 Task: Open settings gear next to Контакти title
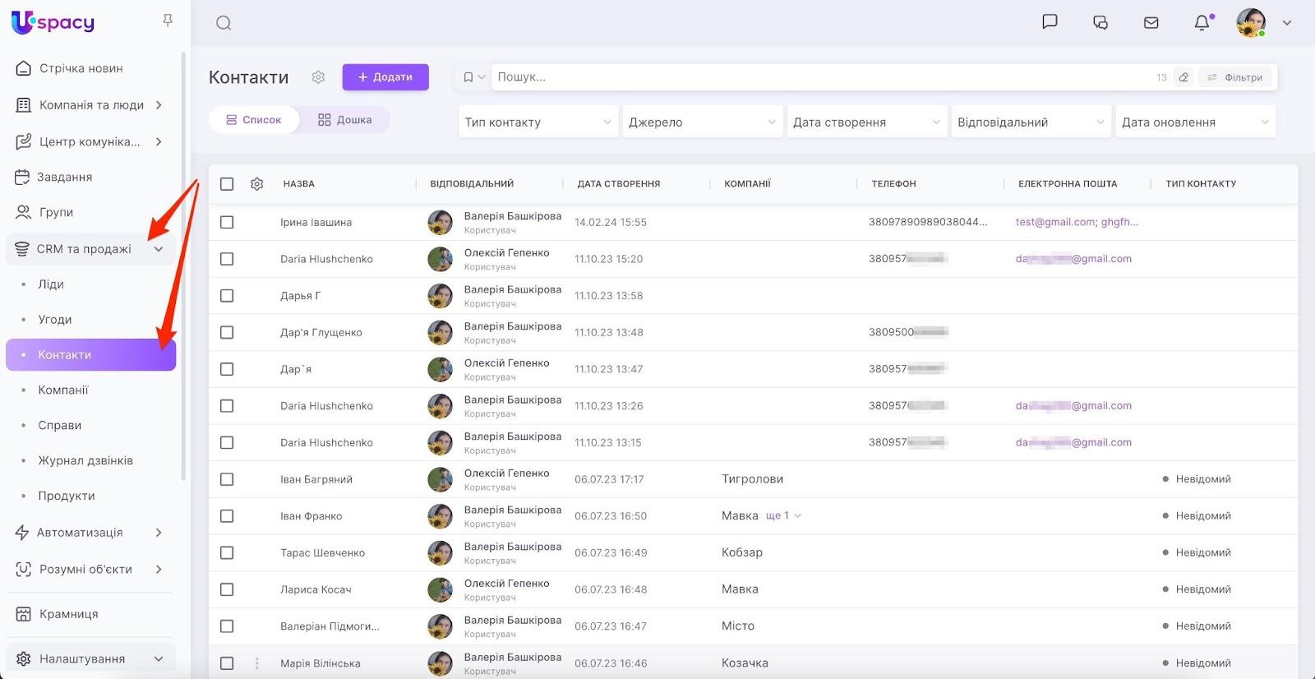(x=318, y=77)
